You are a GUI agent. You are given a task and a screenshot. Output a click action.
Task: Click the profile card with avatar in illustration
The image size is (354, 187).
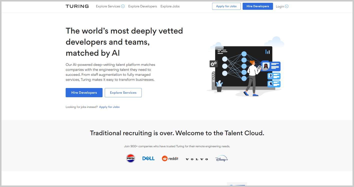click(271, 66)
